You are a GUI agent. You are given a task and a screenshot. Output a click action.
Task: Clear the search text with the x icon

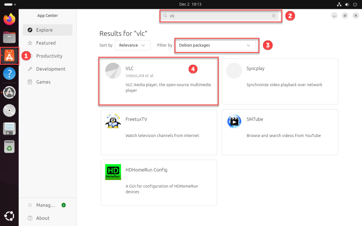(274, 16)
